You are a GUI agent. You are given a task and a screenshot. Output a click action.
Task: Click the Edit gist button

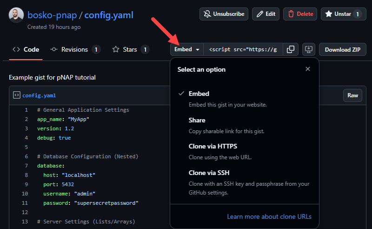tap(266, 14)
